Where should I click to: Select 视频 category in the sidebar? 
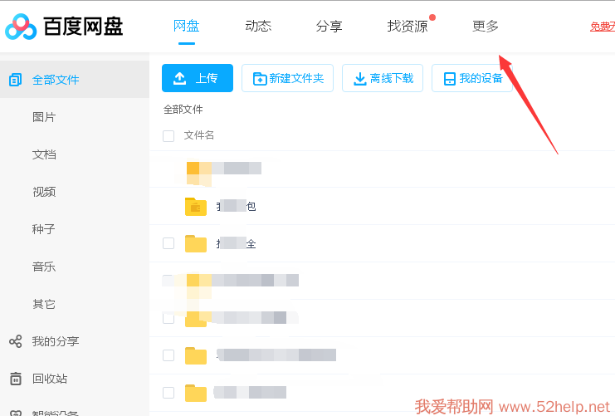point(44,192)
